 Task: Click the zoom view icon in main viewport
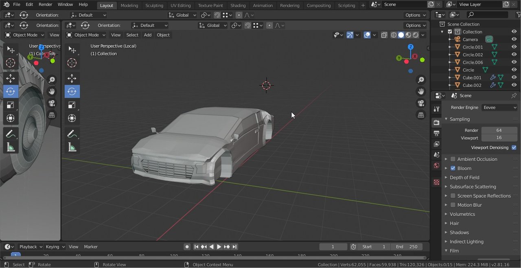click(421, 80)
